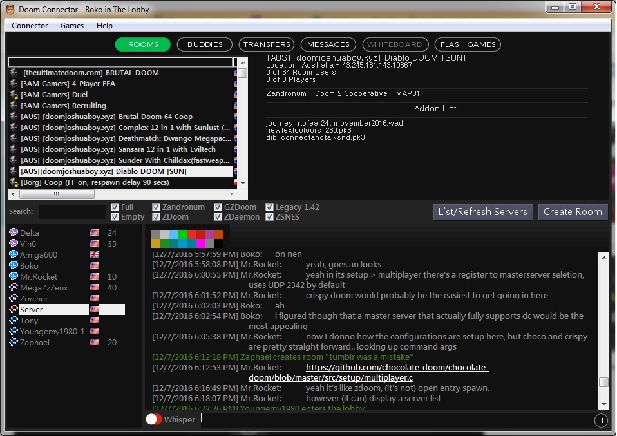Select the Sunder With Chilldax room

pyautogui.click(x=125, y=160)
